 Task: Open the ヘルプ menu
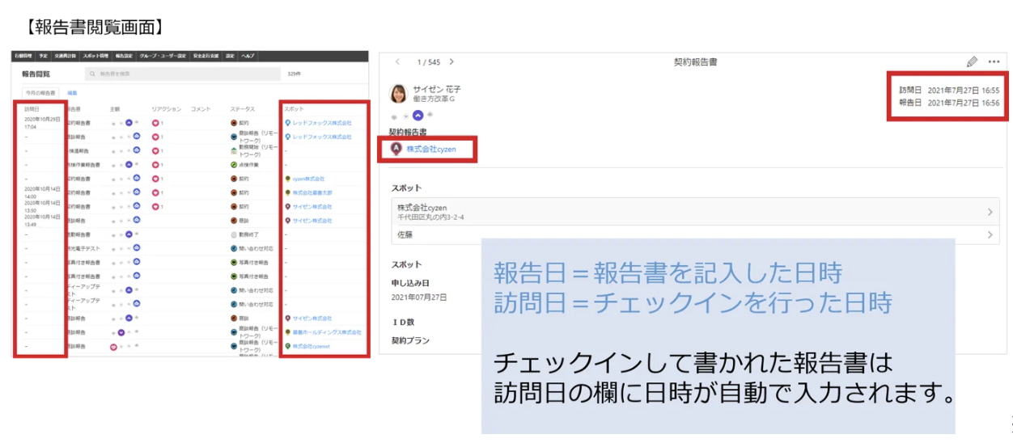pyautogui.click(x=248, y=56)
